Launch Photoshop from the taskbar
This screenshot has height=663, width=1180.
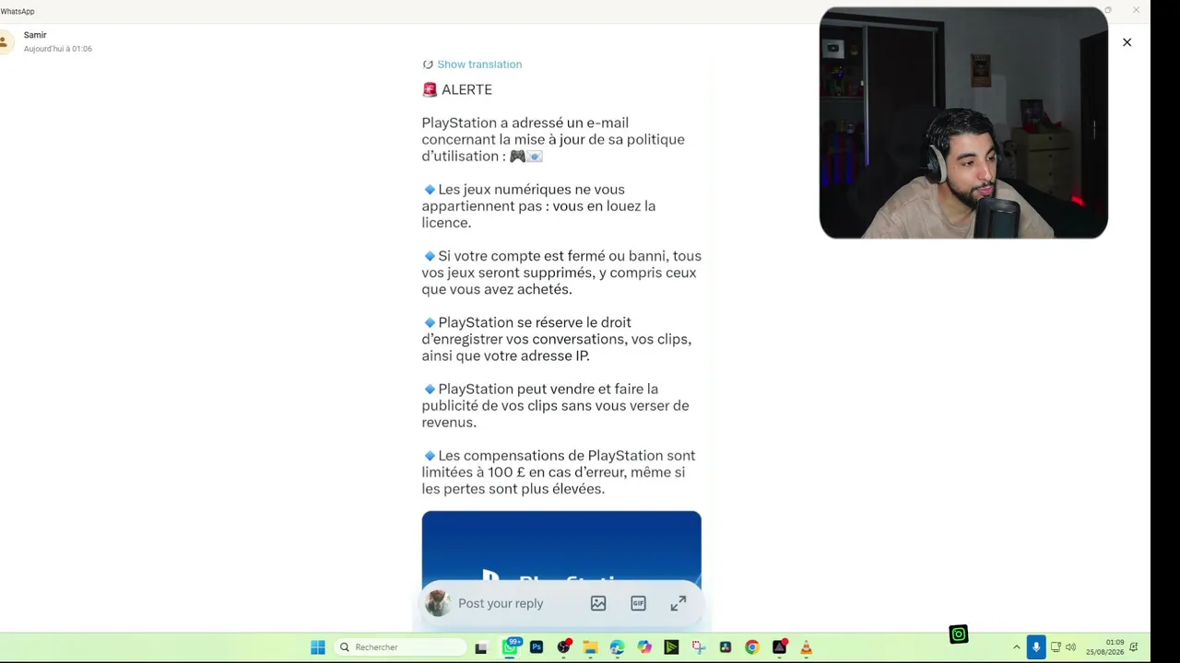click(537, 647)
